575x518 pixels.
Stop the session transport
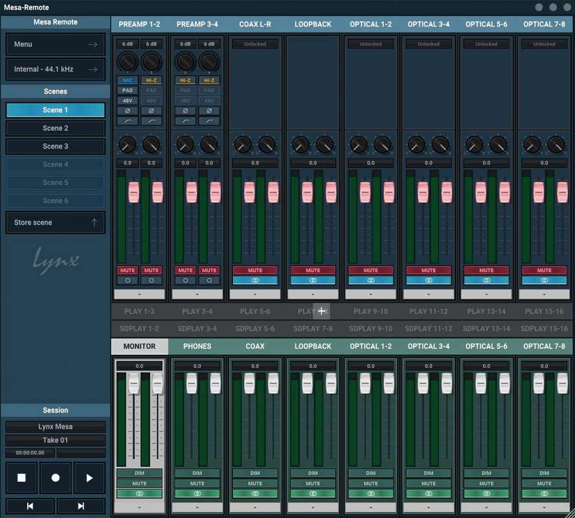coord(21,478)
